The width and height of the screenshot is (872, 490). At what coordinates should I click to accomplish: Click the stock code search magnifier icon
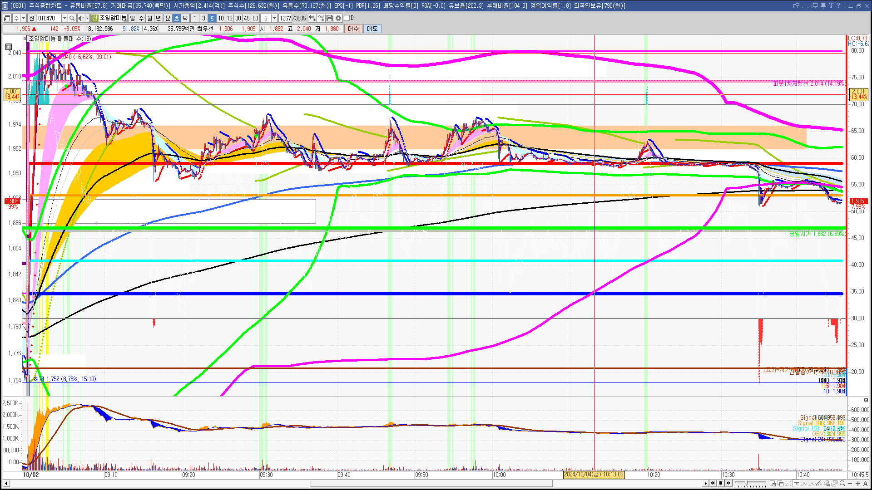click(x=72, y=18)
